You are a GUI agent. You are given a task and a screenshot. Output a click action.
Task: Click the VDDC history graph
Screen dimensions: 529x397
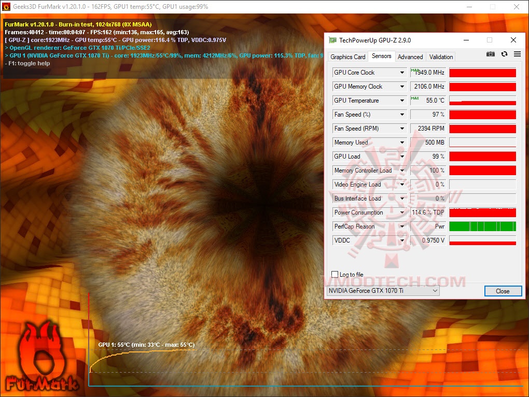coord(482,240)
